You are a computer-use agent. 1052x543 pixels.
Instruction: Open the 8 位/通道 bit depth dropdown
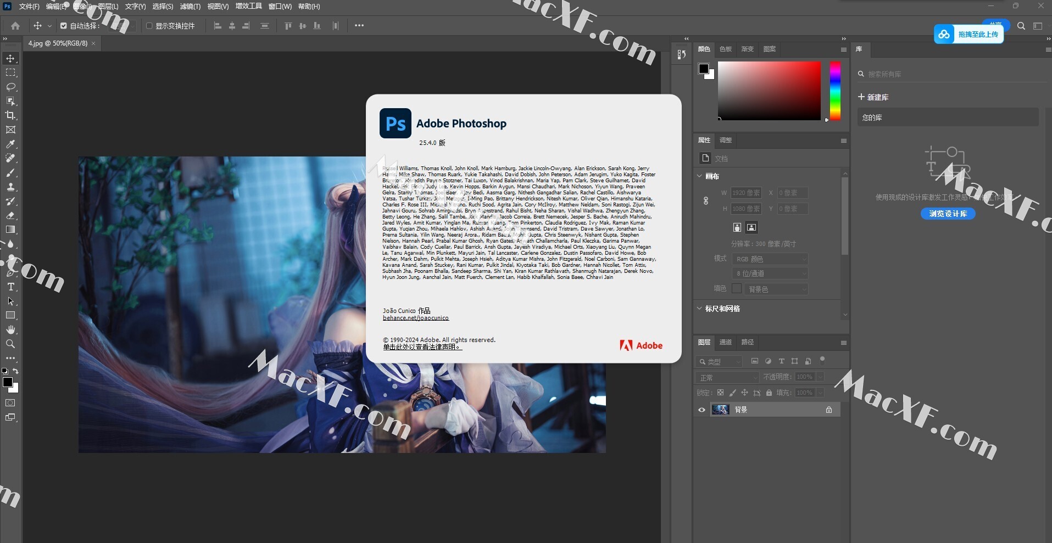770,273
